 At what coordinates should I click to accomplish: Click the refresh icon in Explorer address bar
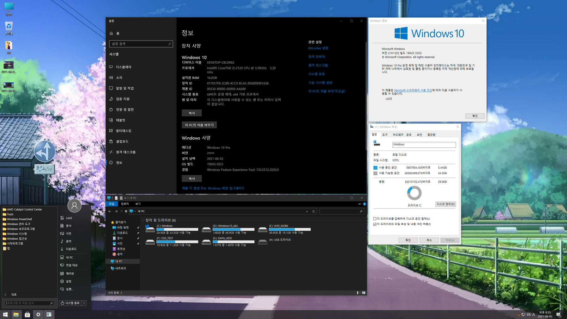[x=314, y=211]
